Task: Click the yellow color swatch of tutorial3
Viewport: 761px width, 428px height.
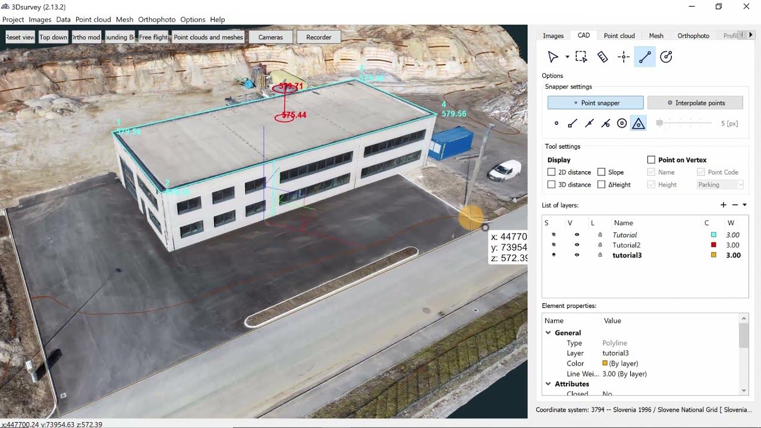Action: [713, 255]
